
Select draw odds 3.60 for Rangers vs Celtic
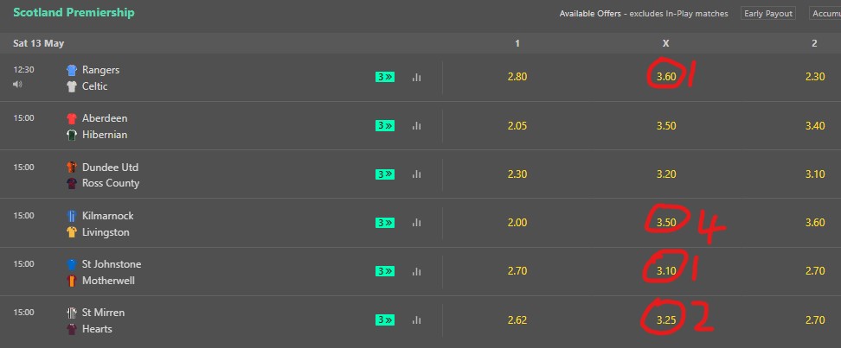666,77
